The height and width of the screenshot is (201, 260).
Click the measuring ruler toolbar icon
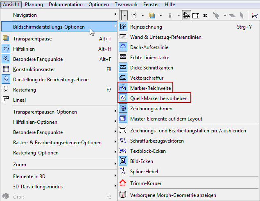196,16
